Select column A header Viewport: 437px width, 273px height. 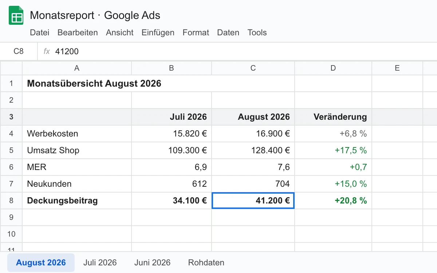point(77,68)
